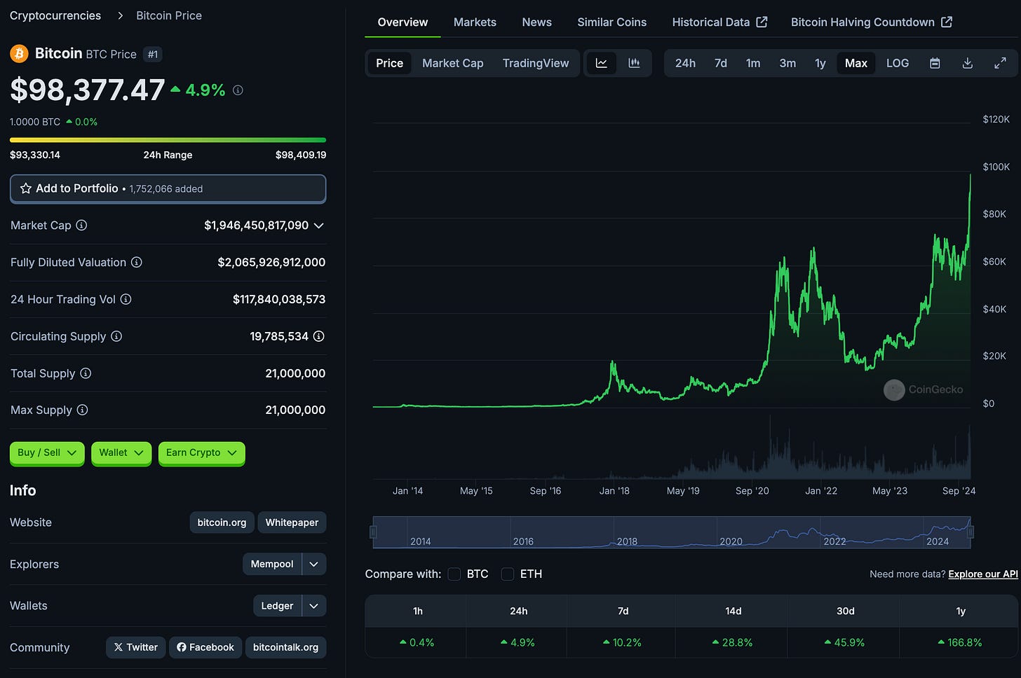Tick the BTC compare checkbox
This screenshot has width=1021, height=678.
[x=454, y=574]
